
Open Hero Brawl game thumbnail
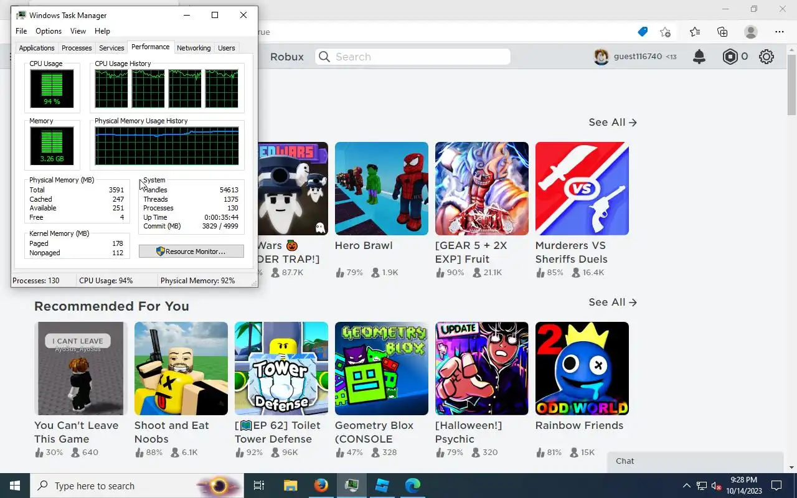[382, 189]
